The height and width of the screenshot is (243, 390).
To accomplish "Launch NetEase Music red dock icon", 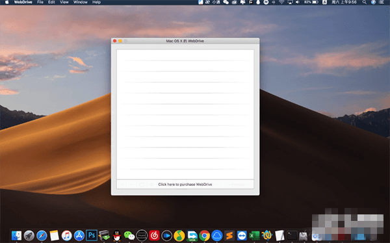I will tap(154, 235).
